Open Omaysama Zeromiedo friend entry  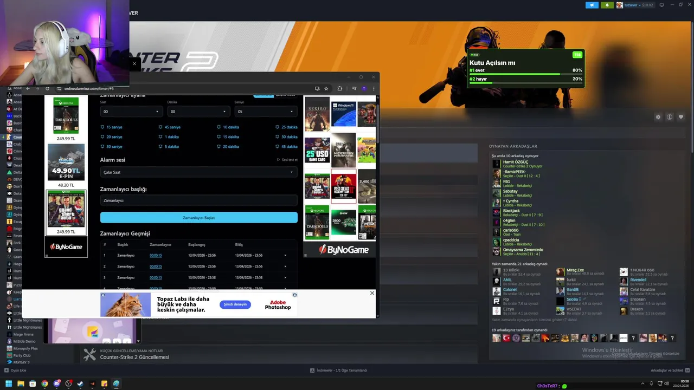tap(518, 252)
